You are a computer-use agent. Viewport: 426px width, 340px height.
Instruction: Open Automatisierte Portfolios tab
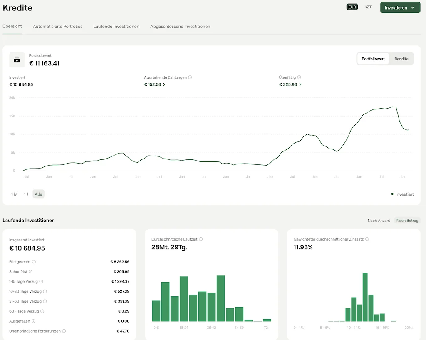click(58, 27)
